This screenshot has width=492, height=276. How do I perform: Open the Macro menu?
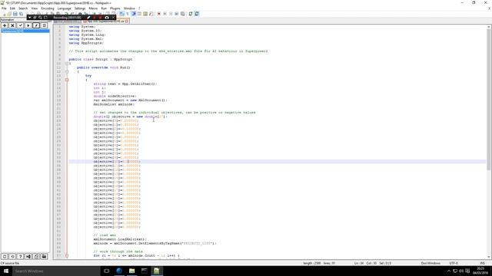tap(93, 8)
